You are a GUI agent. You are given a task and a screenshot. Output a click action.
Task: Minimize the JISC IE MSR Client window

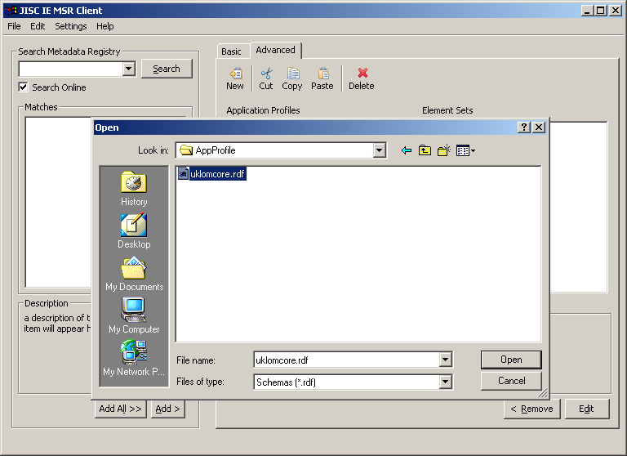587,11
